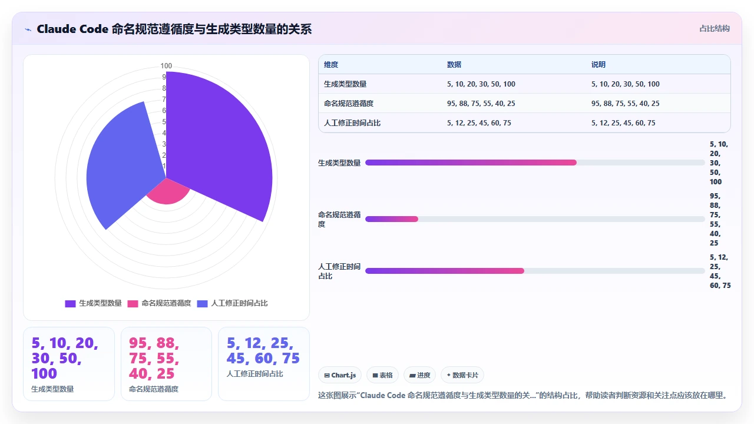Click 说明 column value in 人工修正时间占比 row
This screenshot has width=754, height=424.
pos(623,123)
